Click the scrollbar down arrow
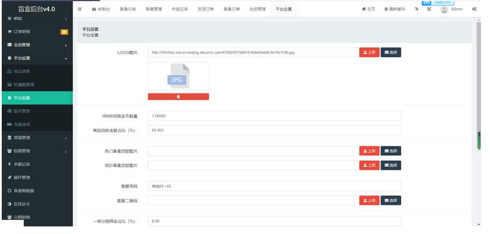Viewport: 490px width, 234px height. coord(479,224)
